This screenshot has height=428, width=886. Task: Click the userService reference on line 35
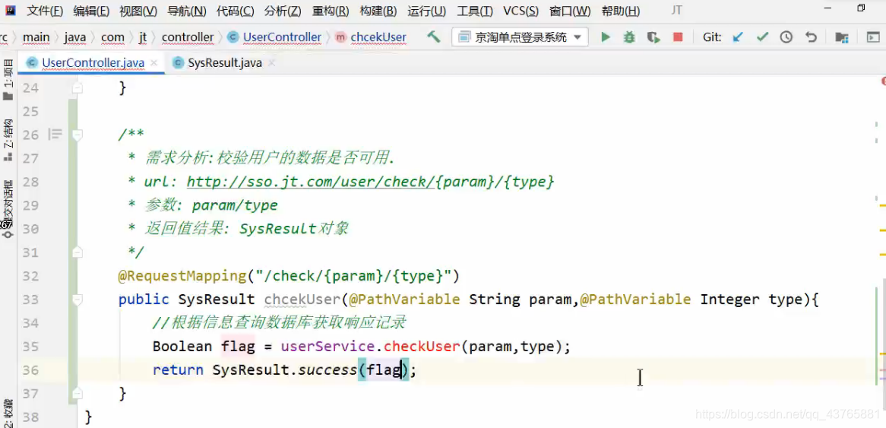(x=328, y=347)
